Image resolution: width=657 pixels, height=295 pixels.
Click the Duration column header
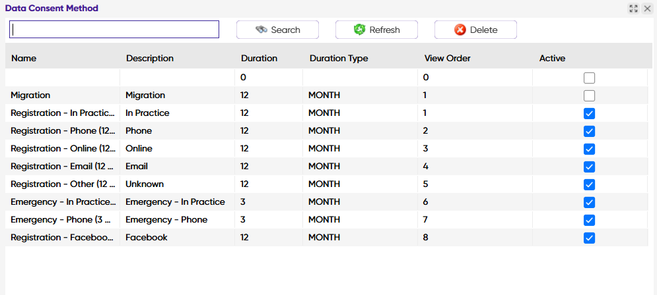(259, 59)
